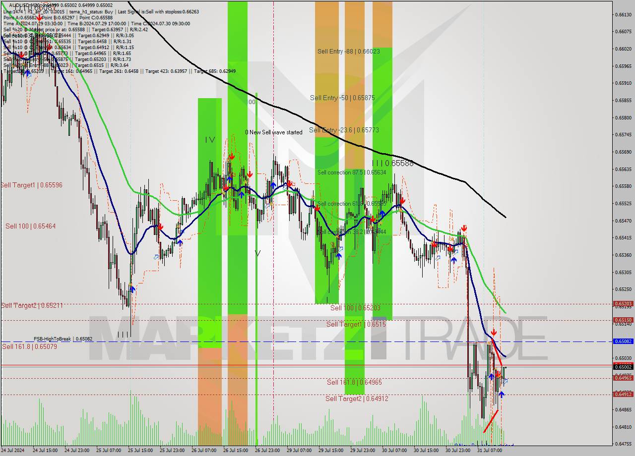This screenshot has width=635, height=456.
Task: Click the '25 Jul 23:00' time label
Action: 172,451
